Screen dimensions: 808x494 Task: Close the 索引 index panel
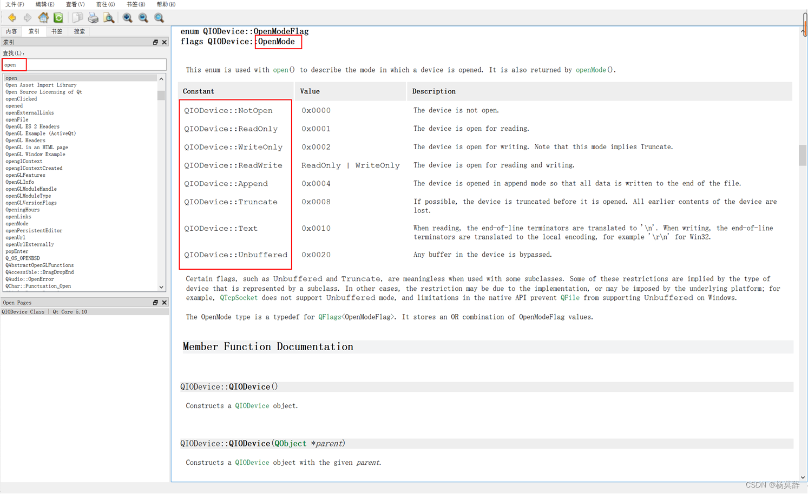(x=165, y=42)
